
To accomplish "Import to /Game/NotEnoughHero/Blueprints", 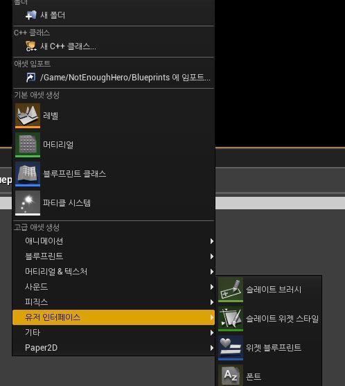I will [114, 78].
